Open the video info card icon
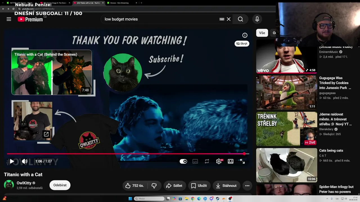Screen dimensions: 360x202 (245, 35)
